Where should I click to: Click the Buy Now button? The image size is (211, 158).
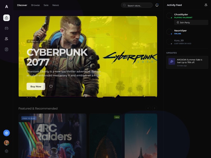tap(36, 86)
